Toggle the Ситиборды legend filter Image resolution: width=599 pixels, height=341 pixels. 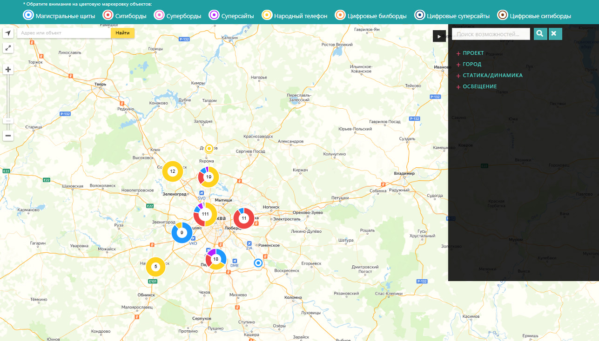tap(124, 16)
